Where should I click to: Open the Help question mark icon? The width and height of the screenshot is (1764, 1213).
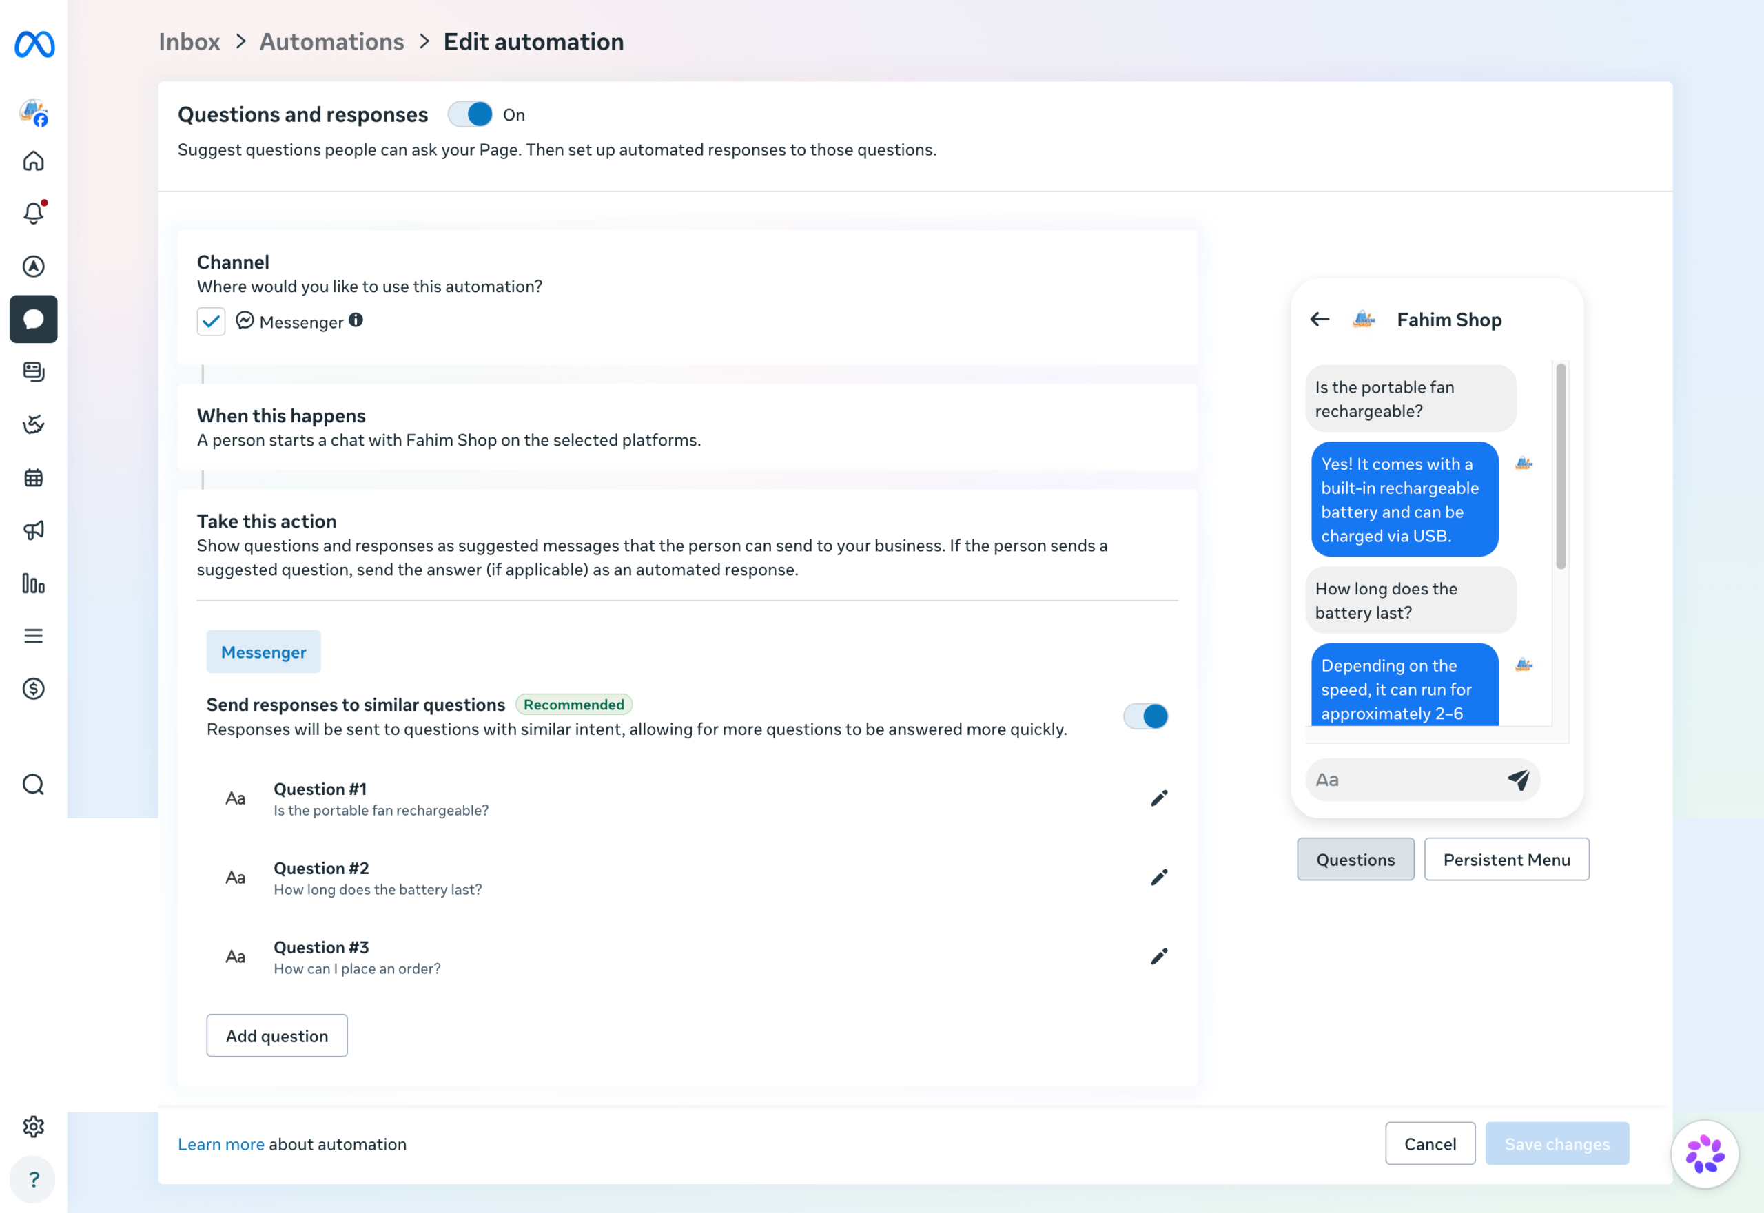click(34, 1179)
